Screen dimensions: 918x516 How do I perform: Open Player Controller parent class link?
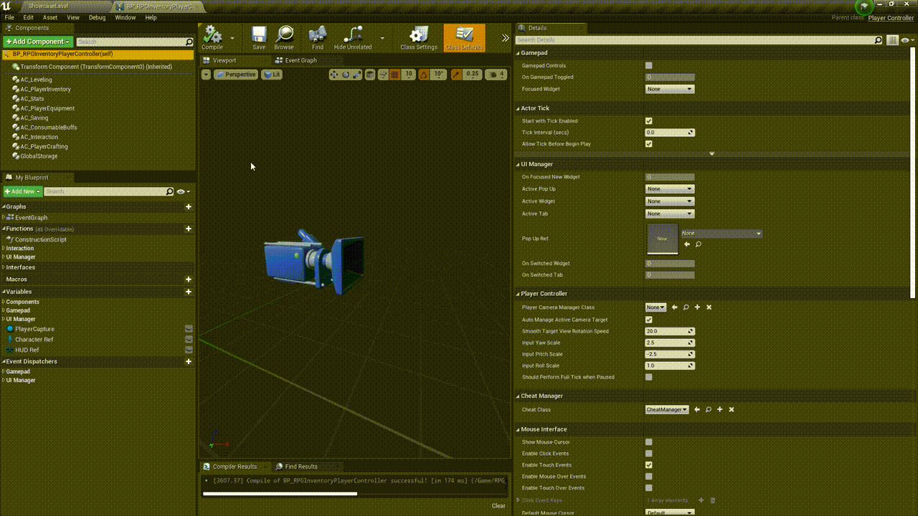point(891,18)
